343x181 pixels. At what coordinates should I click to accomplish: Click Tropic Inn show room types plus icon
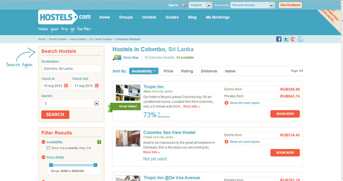[x=226, y=103]
